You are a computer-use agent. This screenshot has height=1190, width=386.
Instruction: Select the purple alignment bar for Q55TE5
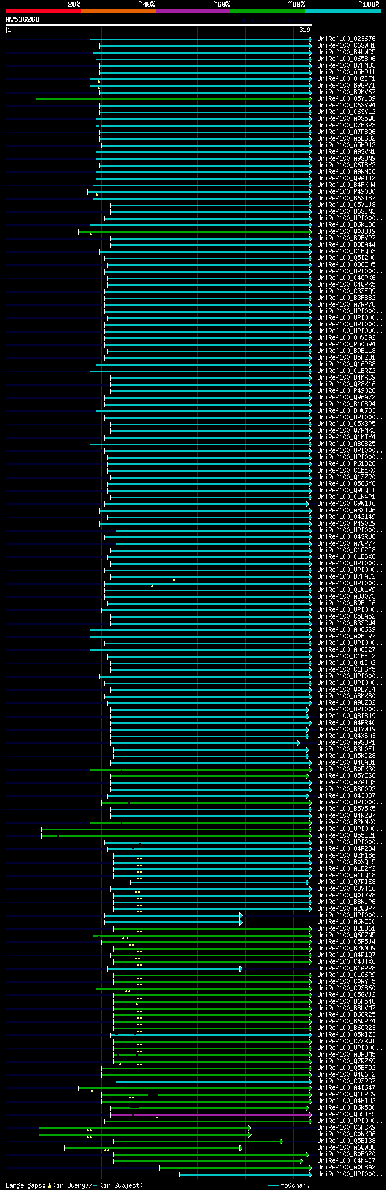pyautogui.click(x=211, y=1115)
